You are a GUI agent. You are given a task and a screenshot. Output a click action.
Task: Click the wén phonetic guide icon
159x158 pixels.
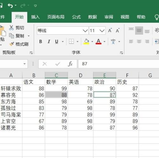(113, 41)
